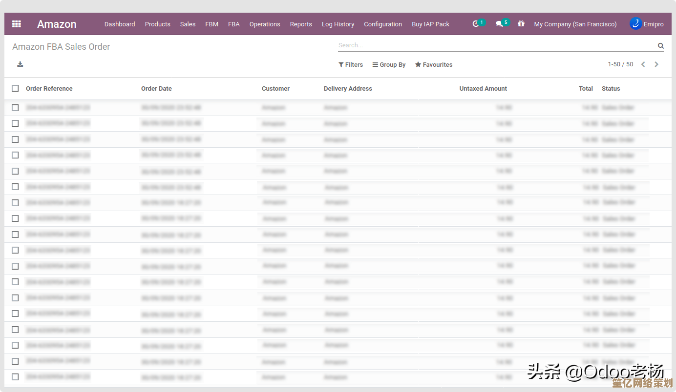Sort by Total column
The width and height of the screenshot is (676, 392).
586,89
